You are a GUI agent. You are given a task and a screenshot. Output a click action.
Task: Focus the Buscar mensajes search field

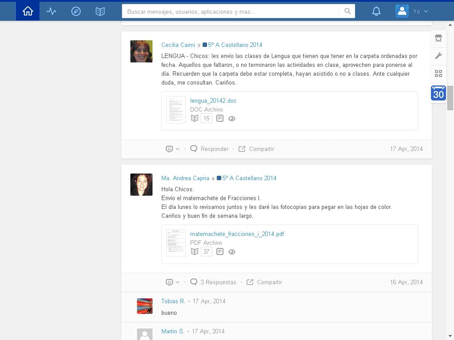coord(230,11)
